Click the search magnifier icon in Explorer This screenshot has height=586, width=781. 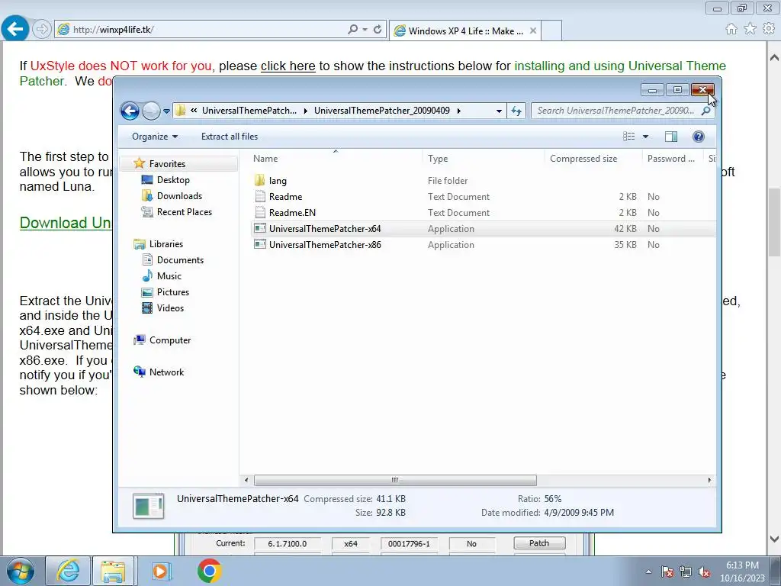pos(705,111)
